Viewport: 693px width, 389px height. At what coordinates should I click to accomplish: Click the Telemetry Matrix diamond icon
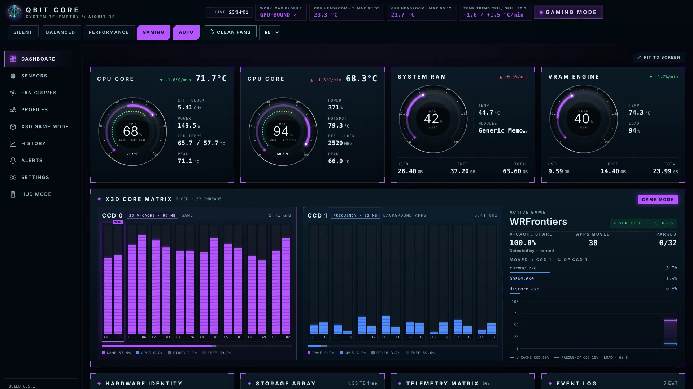pyautogui.click(x=400, y=383)
